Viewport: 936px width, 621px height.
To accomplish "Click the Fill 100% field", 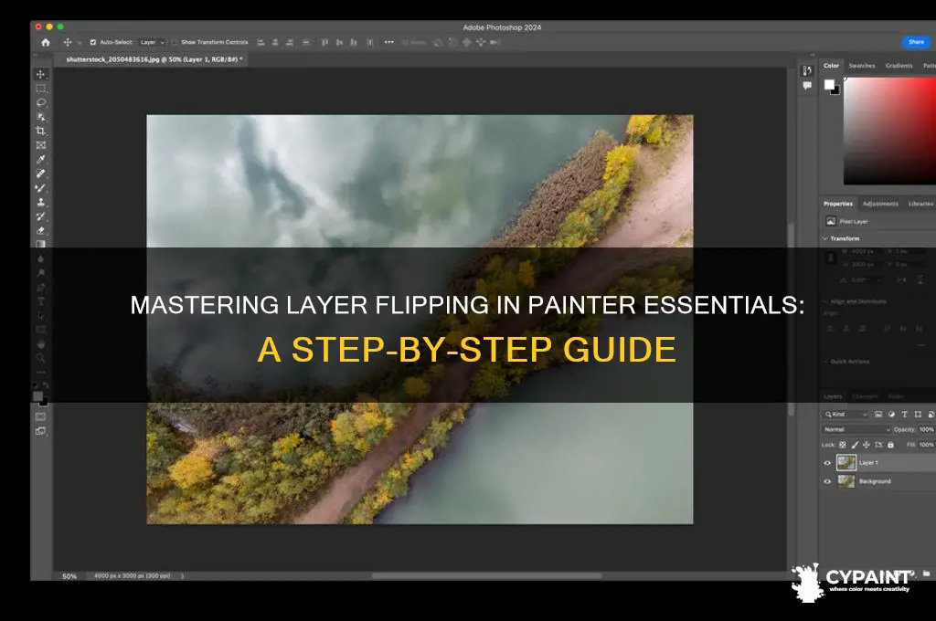I will 926,445.
